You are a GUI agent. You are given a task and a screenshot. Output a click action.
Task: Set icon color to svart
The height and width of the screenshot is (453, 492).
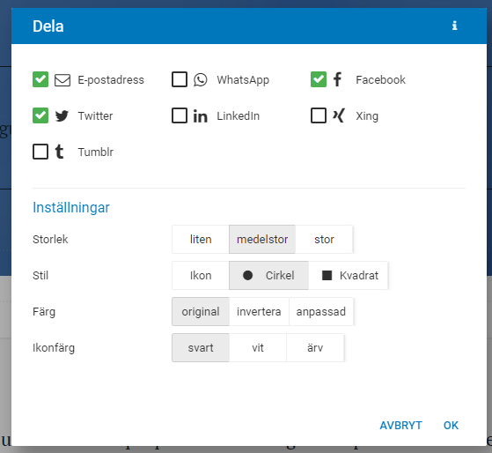pyautogui.click(x=201, y=348)
